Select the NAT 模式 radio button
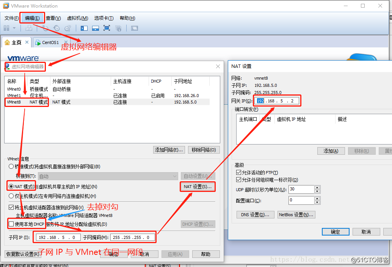 pos(11,187)
